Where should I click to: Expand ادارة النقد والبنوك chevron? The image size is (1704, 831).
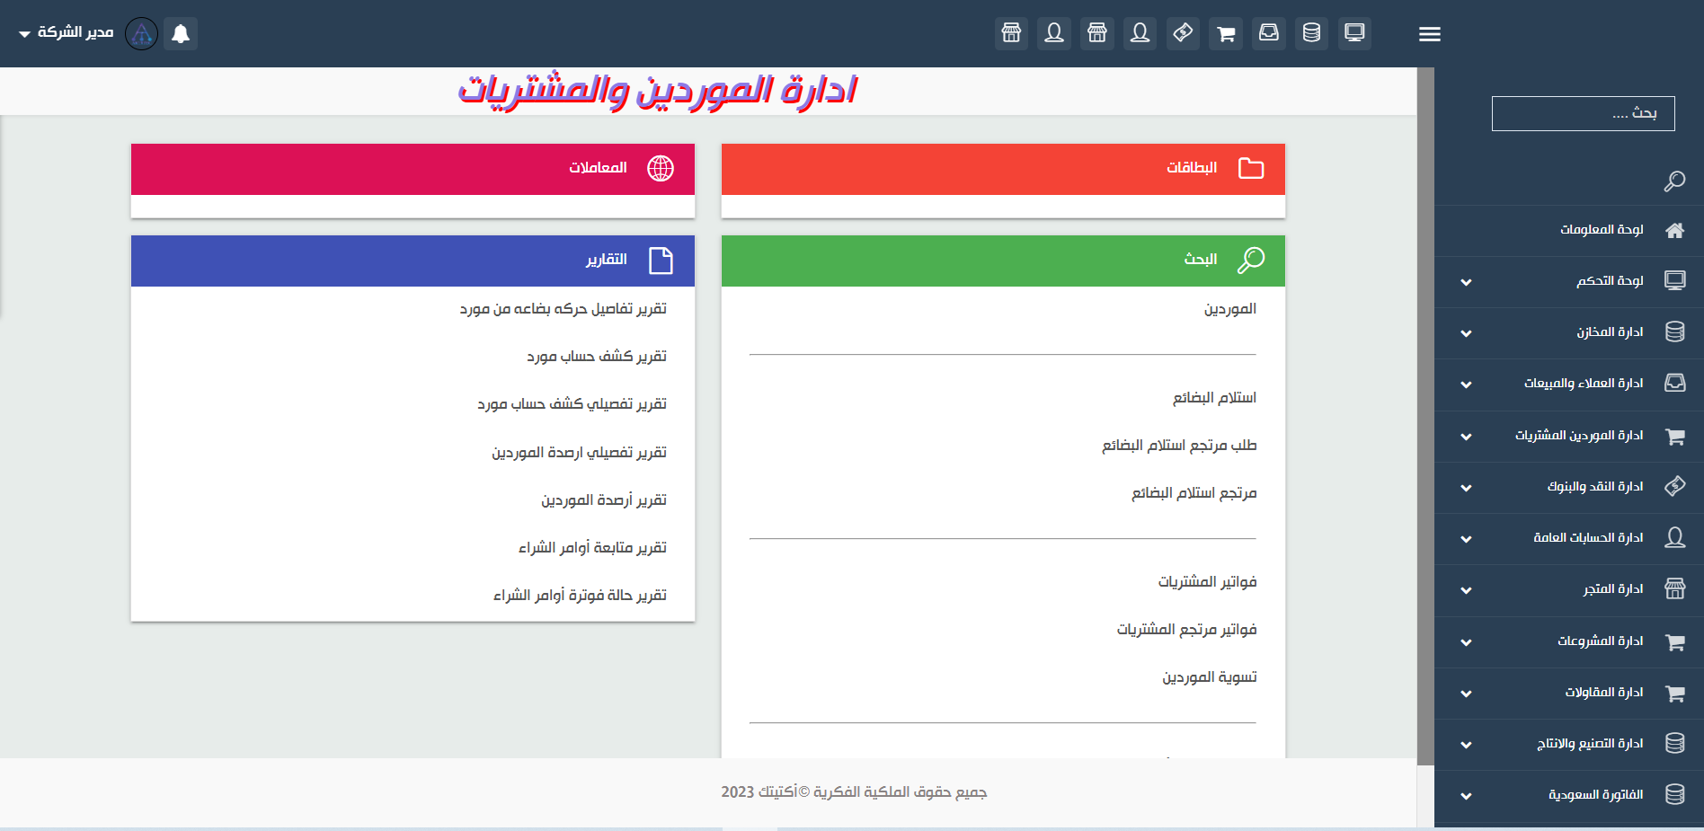pyautogui.click(x=1466, y=488)
